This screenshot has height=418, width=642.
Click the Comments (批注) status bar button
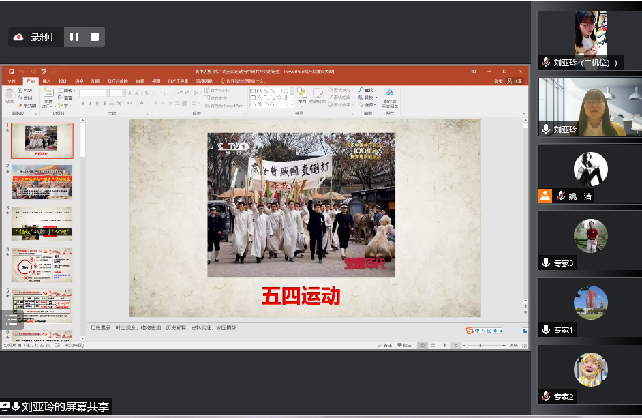[405, 346]
